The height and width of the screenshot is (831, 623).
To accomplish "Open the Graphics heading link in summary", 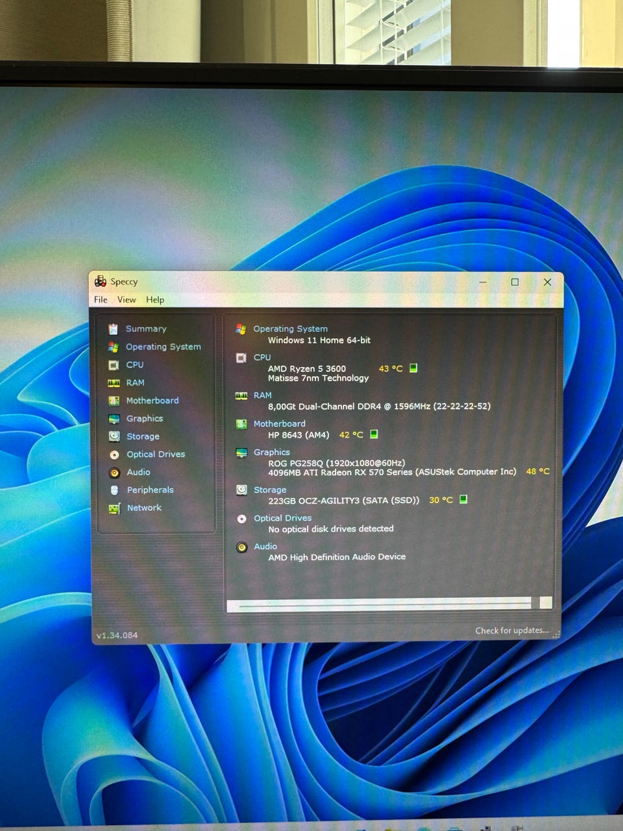I will (272, 453).
